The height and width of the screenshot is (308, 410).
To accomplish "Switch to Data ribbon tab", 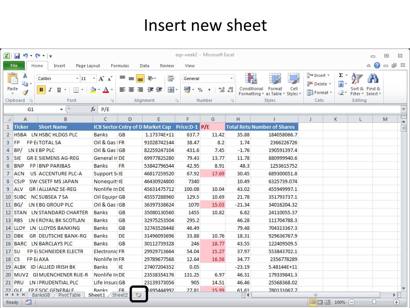I will click(144, 66).
